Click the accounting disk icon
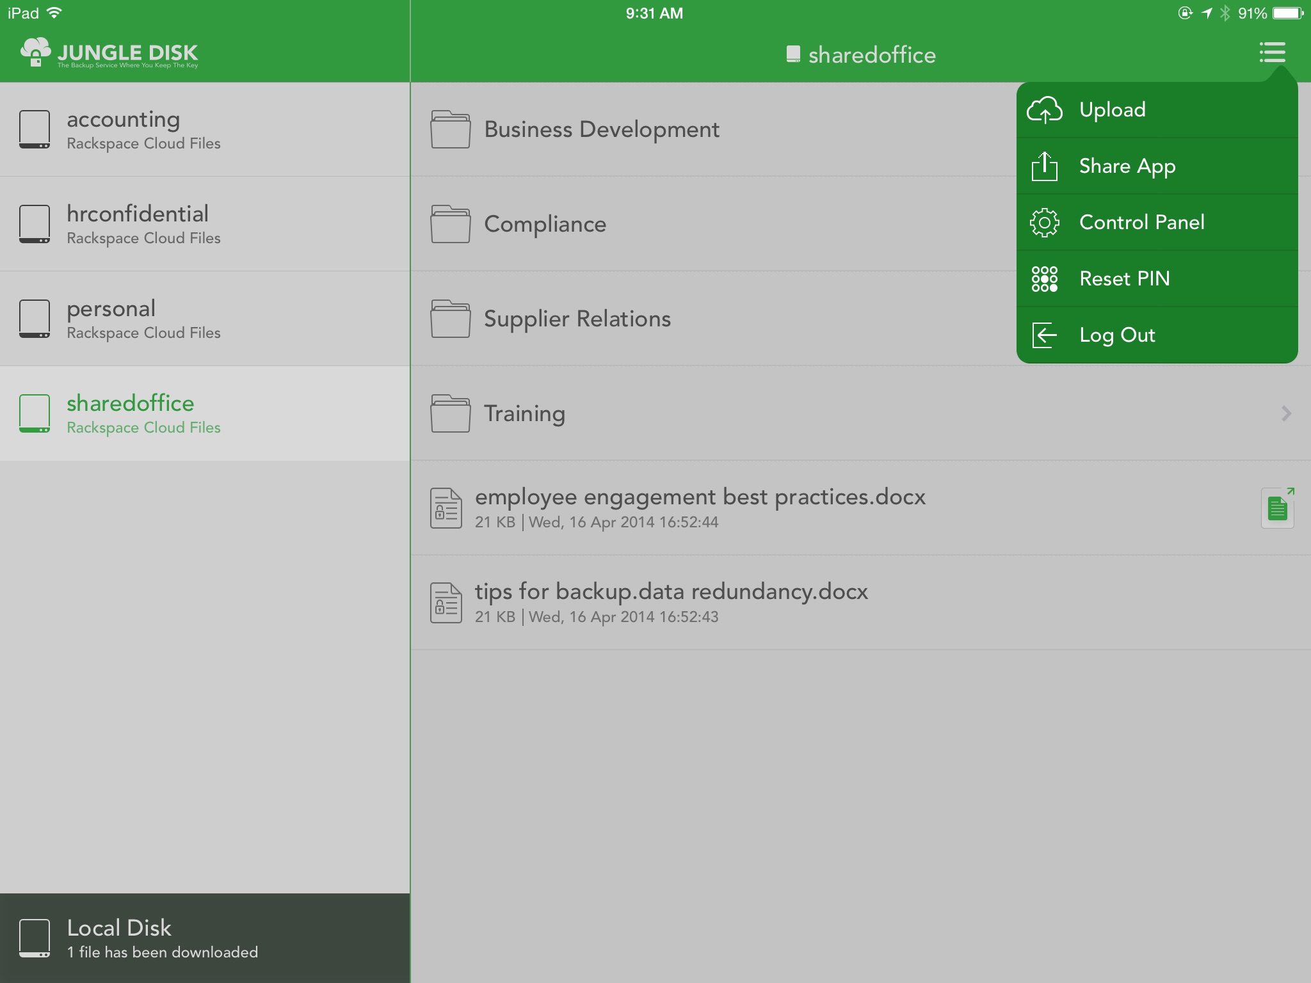The image size is (1311, 983). coord(35,129)
